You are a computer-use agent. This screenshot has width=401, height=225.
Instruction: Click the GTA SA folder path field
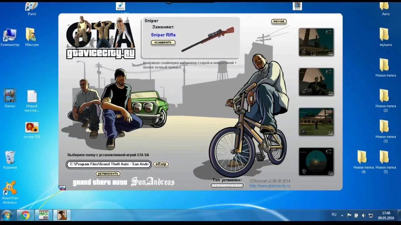(109, 164)
